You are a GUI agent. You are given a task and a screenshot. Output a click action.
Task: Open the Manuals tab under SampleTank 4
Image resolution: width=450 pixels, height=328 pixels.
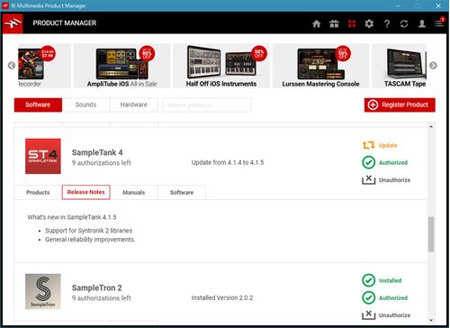[x=134, y=192]
